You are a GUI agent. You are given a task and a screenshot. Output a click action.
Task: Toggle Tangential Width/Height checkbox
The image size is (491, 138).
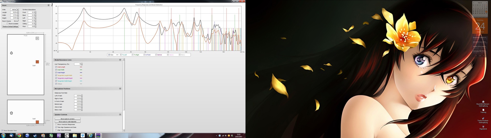[x=56, y=81]
